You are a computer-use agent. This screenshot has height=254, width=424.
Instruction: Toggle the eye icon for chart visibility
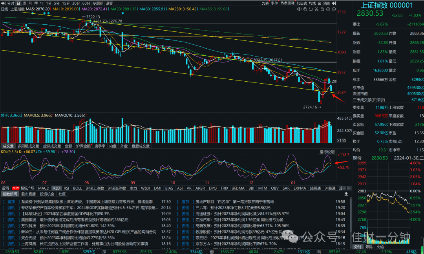(299, 9)
